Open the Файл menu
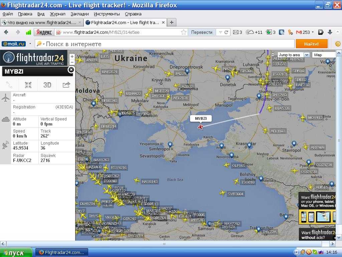Image resolution: width=342 pixels, height=257 pixels. click(8, 14)
